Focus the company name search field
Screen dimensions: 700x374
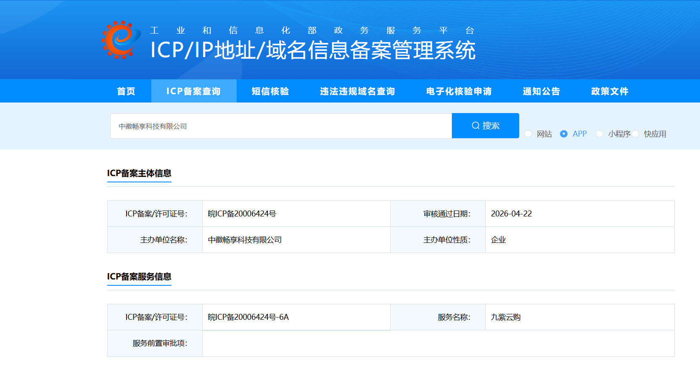(x=281, y=126)
